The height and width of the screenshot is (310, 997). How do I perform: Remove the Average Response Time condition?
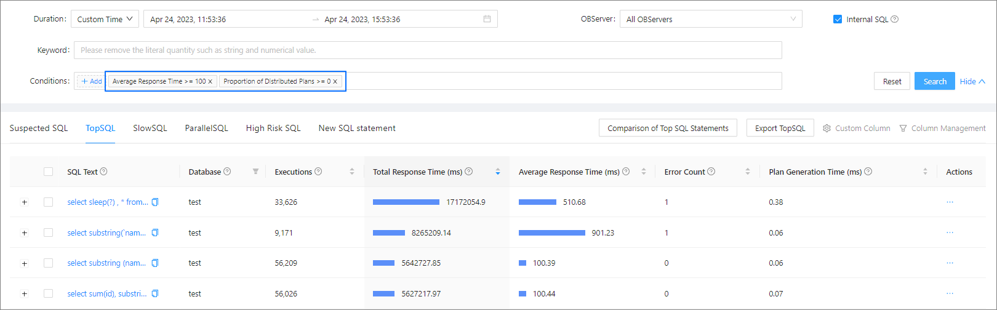(x=210, y=81)
